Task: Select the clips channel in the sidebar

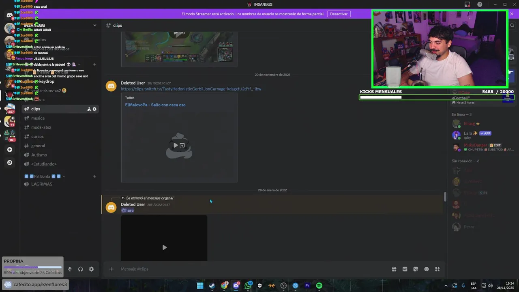Action: [x=60, y=109]
